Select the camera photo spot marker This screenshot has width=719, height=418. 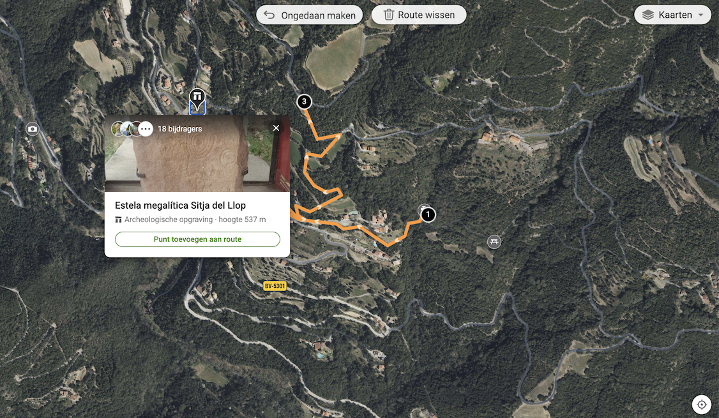pos(32,129)
